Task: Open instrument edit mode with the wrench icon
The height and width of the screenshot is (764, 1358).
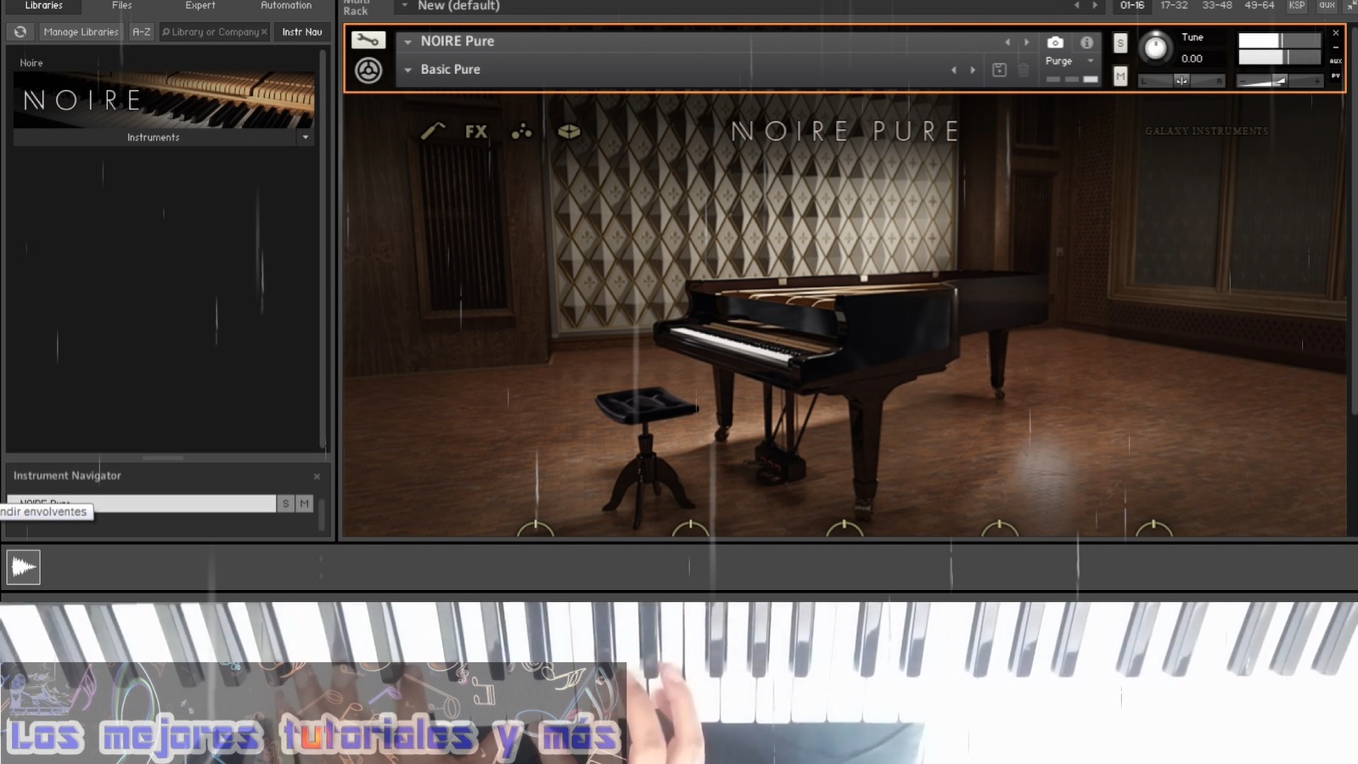Action: tap(368, 40)
